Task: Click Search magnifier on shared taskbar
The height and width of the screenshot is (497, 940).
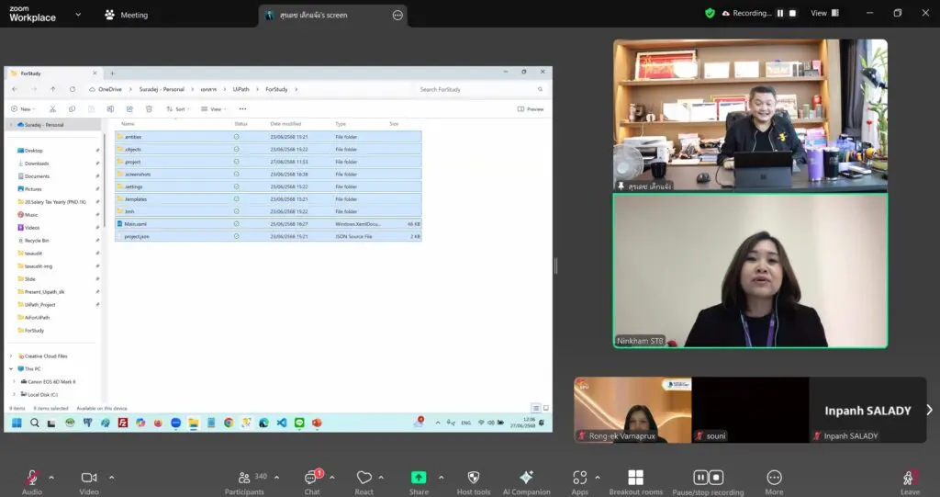Action: pyautogui.click(x=35, y=423)
